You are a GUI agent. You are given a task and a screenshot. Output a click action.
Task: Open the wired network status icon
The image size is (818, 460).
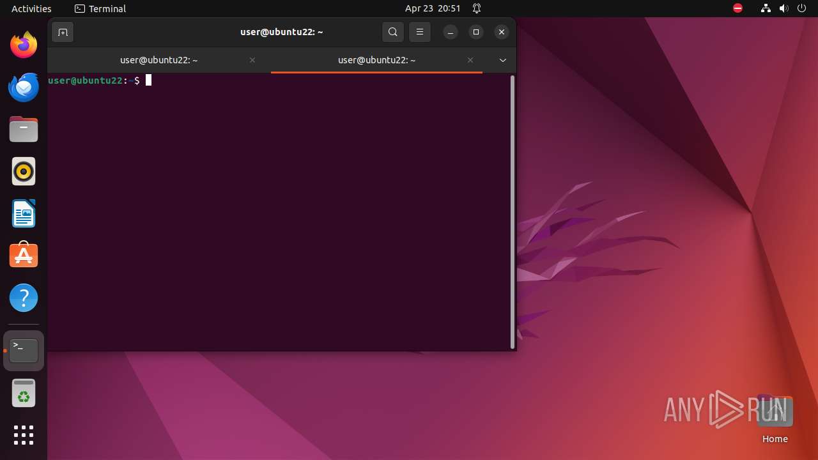click(x=766, y=8)
